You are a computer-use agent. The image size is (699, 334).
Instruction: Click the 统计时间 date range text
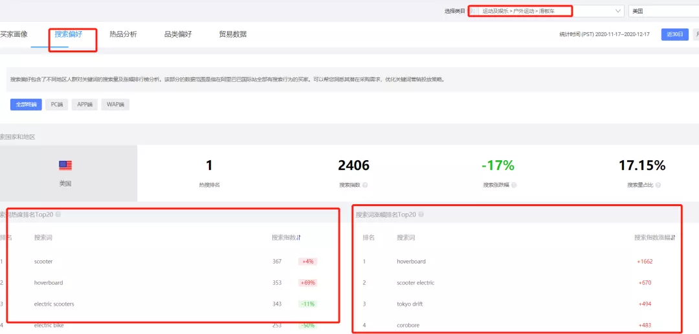point(605,34)
